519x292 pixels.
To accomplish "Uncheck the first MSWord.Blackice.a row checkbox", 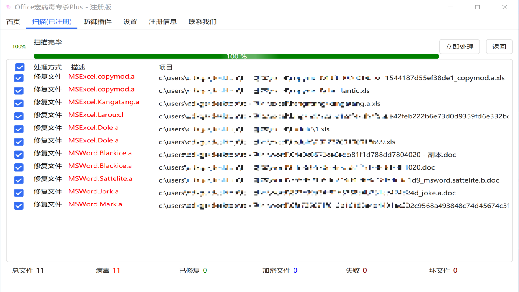I will pyautogui.click(x=19, y=155).
